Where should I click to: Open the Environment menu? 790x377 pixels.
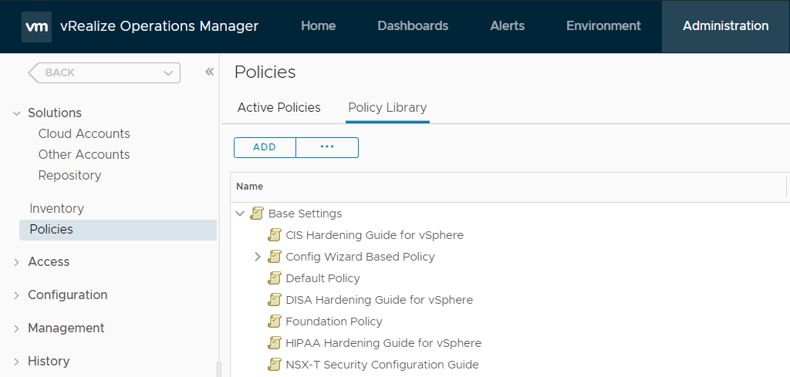603,26
